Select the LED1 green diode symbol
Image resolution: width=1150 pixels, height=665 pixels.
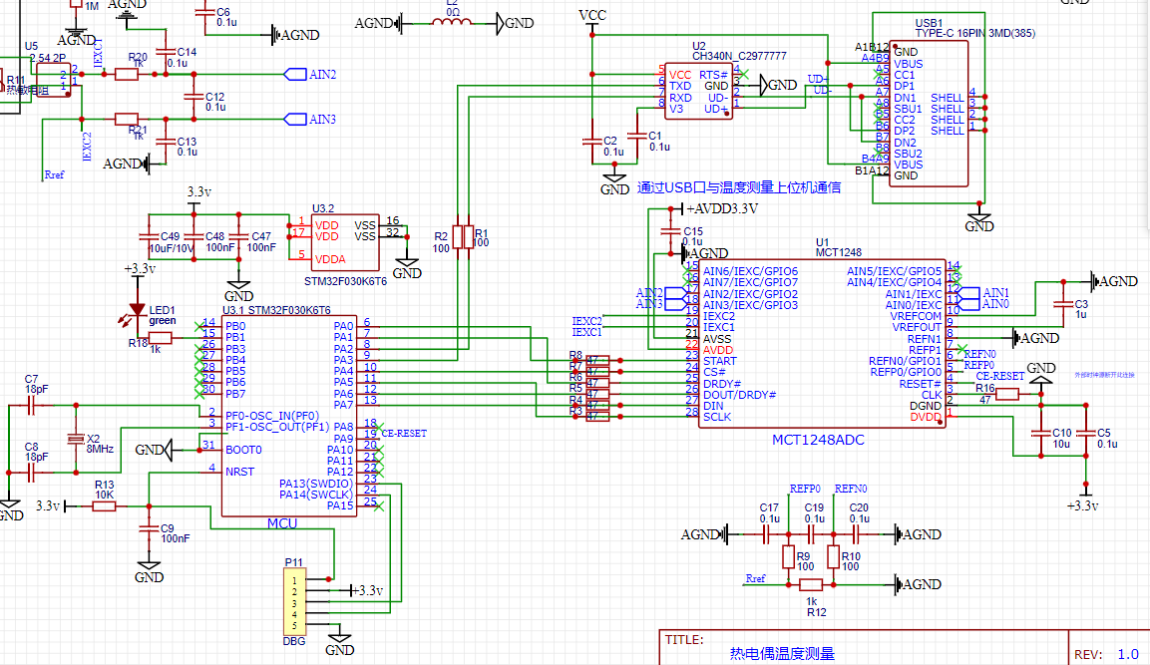click(138, 312)
